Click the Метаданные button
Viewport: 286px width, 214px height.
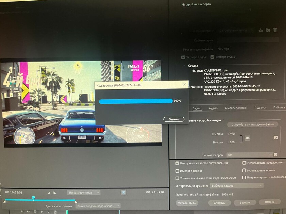[x=187, y=203]
